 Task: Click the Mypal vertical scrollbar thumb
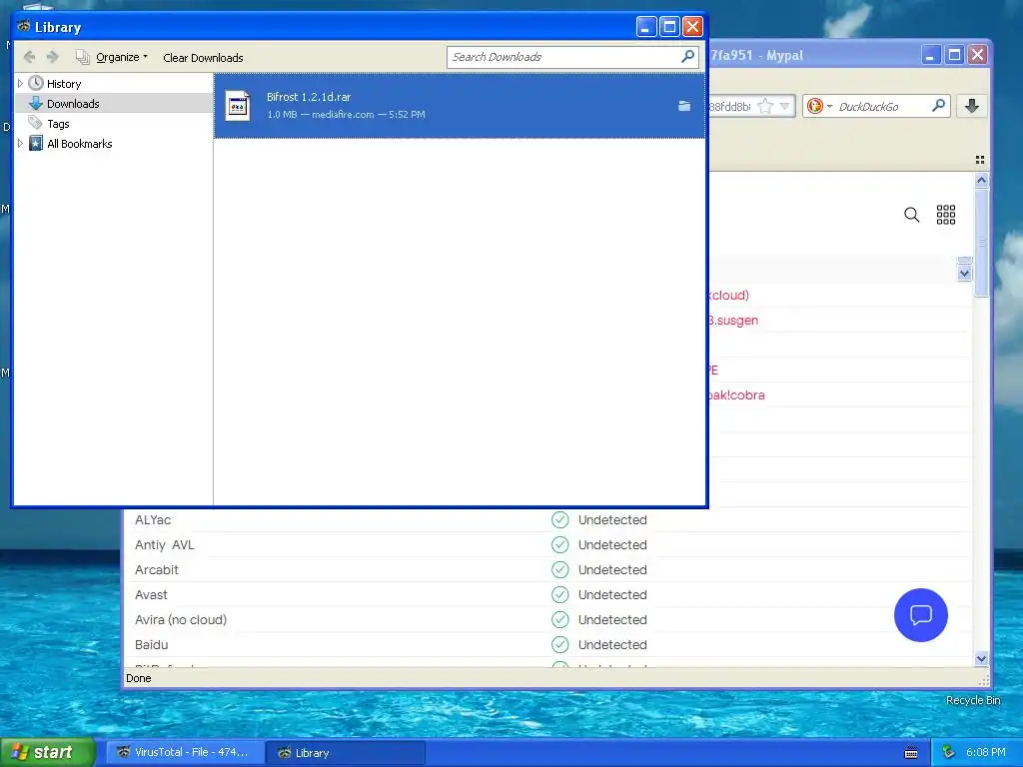pyautogui.click(x=981, y=243)
